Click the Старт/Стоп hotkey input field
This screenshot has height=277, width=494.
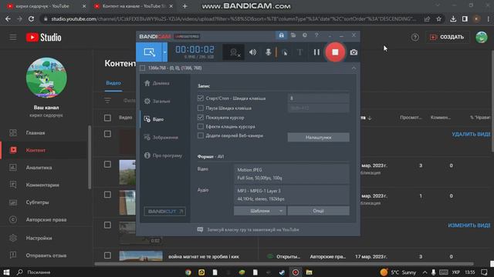click(x=318, y=98)
